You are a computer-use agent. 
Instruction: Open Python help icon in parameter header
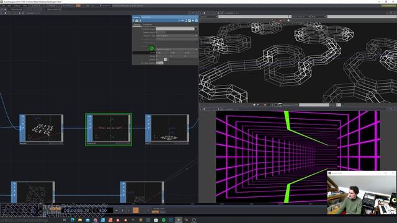pos(137,20)
